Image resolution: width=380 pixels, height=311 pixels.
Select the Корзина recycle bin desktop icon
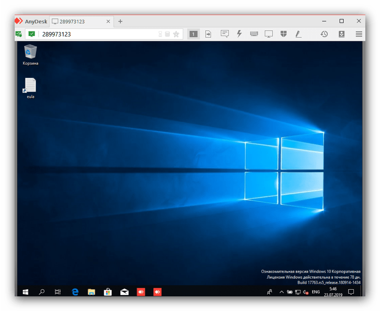pos(31,54)
